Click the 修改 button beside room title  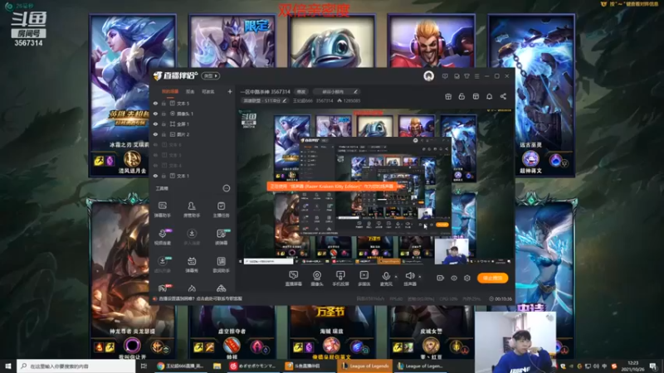(301, 91)
